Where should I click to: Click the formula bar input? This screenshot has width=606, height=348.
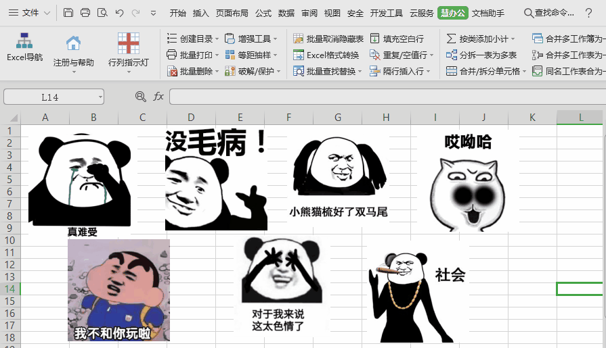[x=388, y=97]
